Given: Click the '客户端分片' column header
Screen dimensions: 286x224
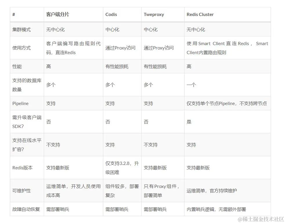Looking at the screenshot, I should point(57,15).
